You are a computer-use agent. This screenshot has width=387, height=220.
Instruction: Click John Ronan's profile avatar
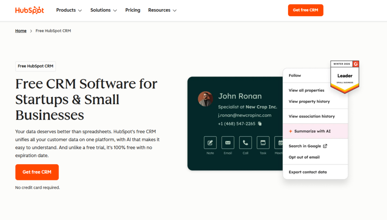point(205,99)
